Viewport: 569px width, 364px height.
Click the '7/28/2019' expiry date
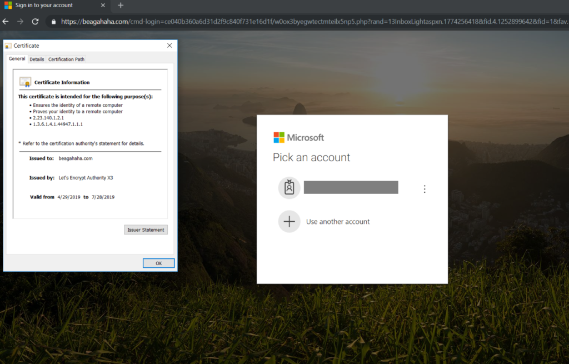(x=103, y=197)
